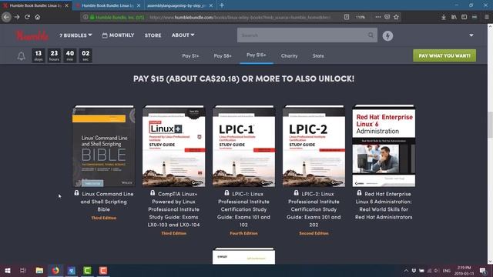Open the Monthly menu item

(118, 35)
